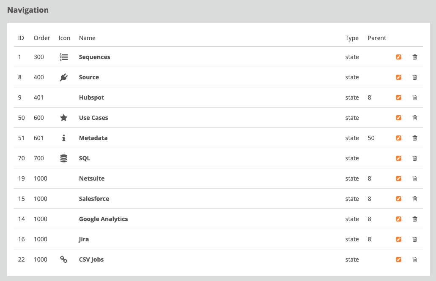Click the Name column header

(87, 38)
